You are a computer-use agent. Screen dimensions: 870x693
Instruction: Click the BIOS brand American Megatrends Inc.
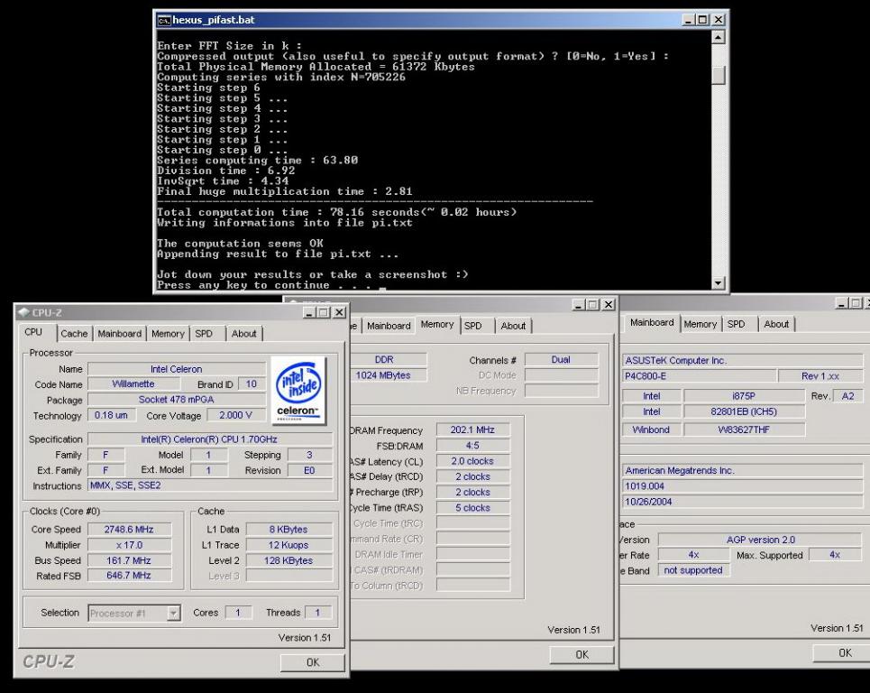pos(742,470)
